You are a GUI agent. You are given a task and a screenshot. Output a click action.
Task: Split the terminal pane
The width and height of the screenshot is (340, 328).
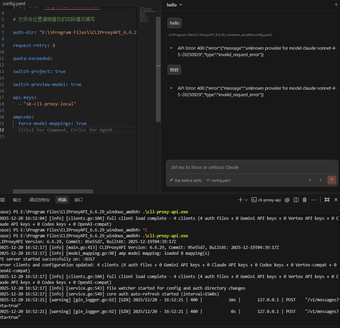pyautogui.click(x=296, y=200)
